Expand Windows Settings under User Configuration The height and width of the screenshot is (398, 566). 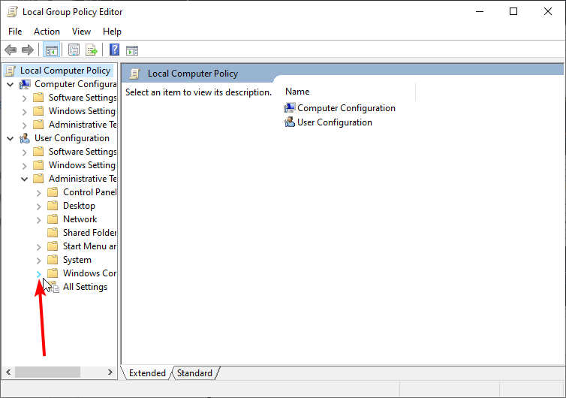[x=24, y=166]
